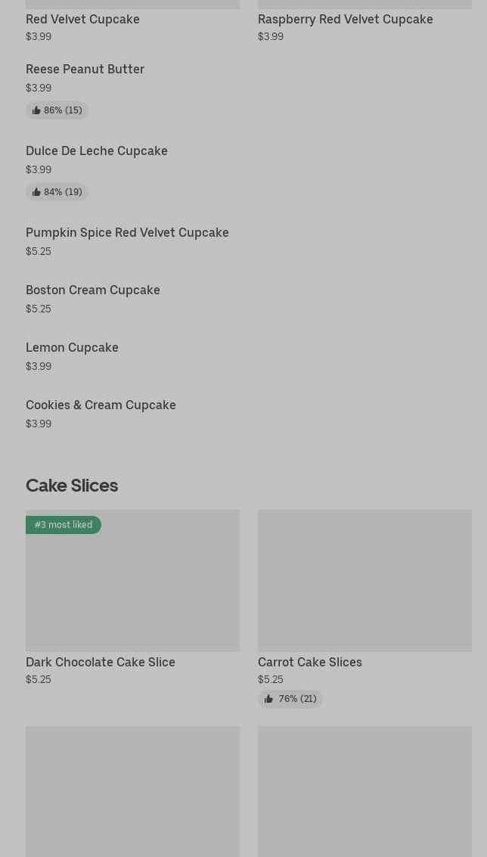Click the Cake Slices section heading
Viewport: 487px width, 857px height.
coord(72,486)
